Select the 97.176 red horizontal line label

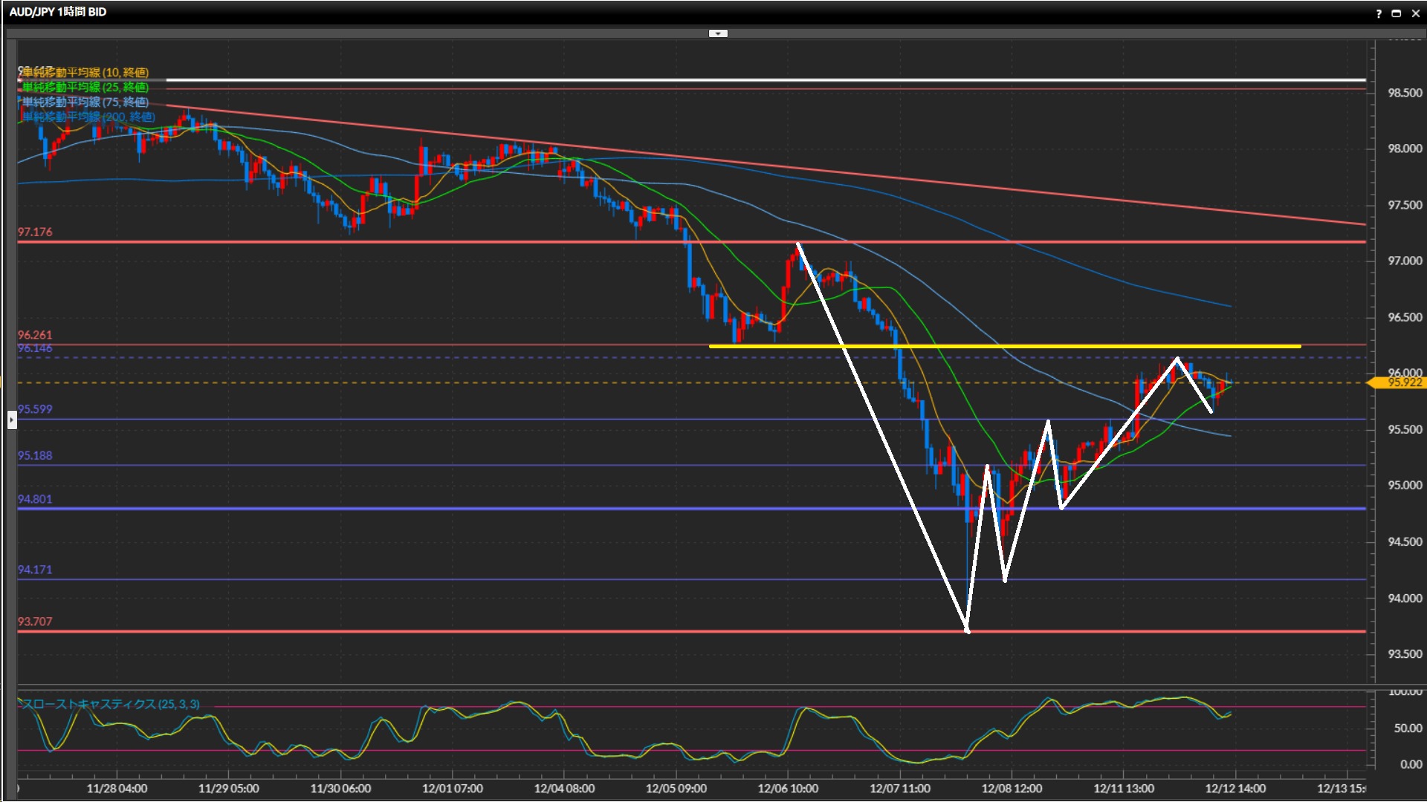(35, 232)
